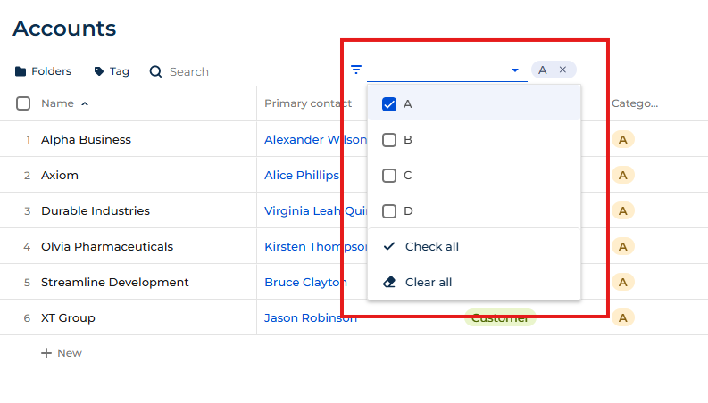Click the Category column header
Viewport: 708px width, 403px height.
pyautogui.click(x=635, y=103)
